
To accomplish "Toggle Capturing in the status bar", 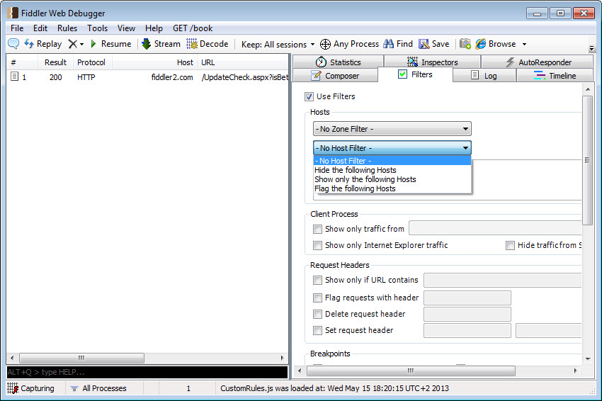I will 31,388.
